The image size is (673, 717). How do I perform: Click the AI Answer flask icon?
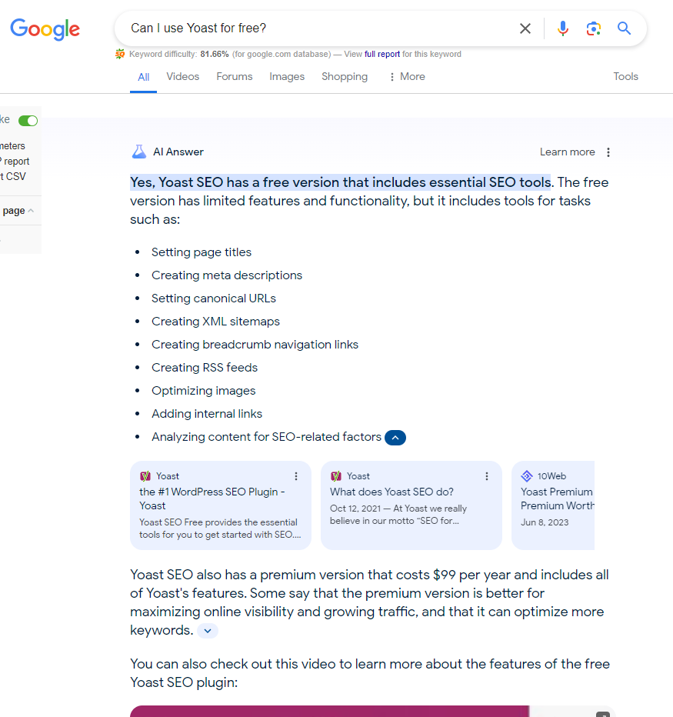139,152
